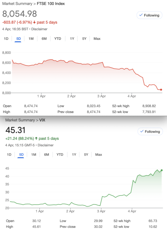This screenshot has height=230, width=167.
Task: Select the 1D tab on FTSE 100 chart
Action: (6, 39)
